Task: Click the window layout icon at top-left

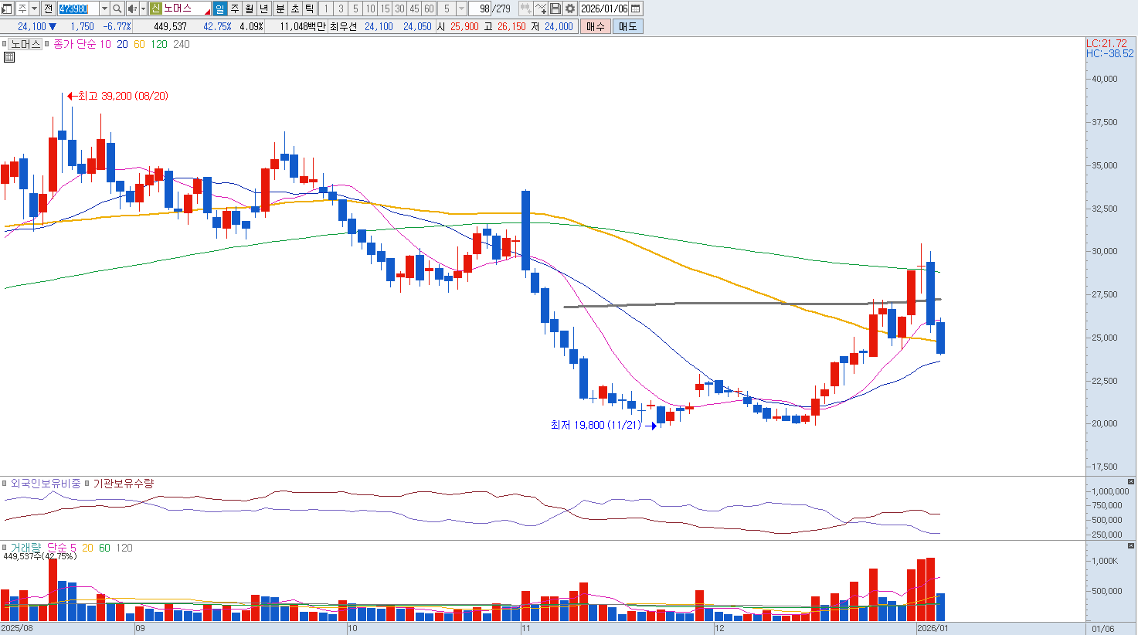Action: (7, 8)
